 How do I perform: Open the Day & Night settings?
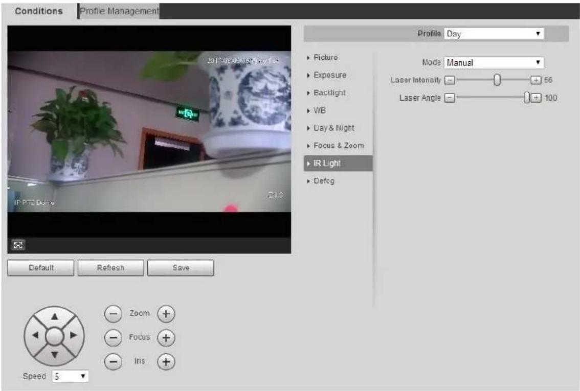pos(333,128)
